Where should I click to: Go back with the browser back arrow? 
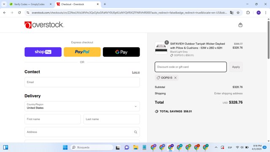[5, 13]
